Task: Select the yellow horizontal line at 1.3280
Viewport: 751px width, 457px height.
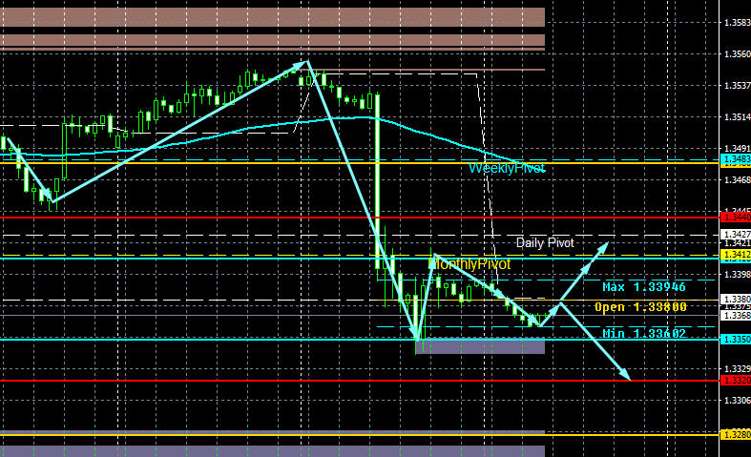Action: coord(359,434)
